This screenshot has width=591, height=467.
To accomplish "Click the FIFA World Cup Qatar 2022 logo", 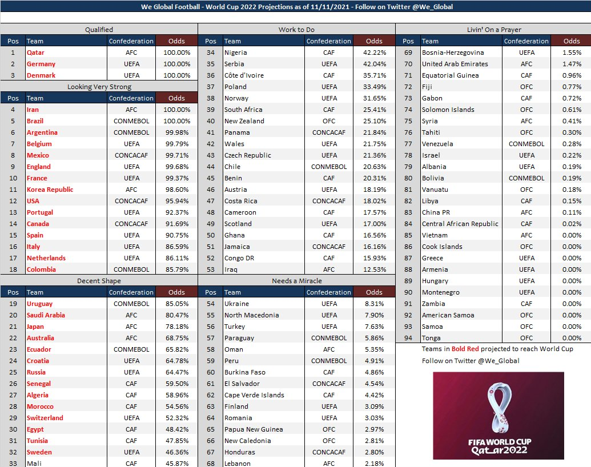I will (498, 416).
